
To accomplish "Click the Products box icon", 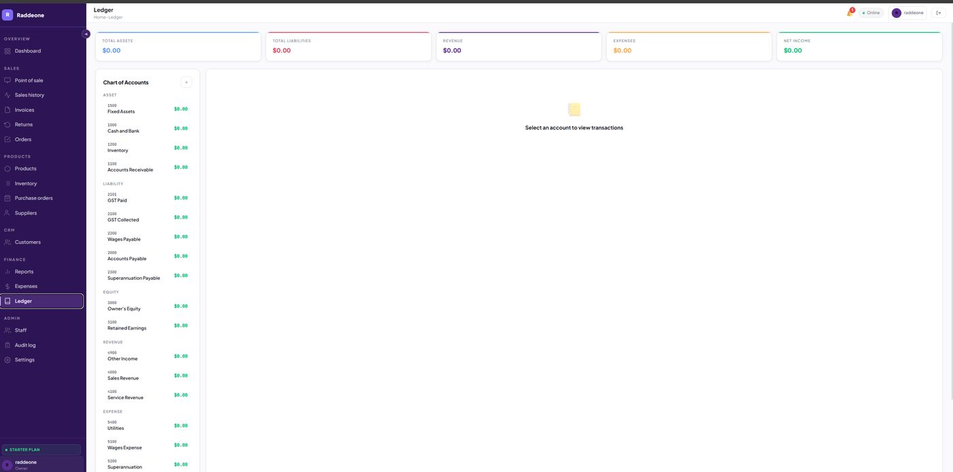I will 7,169.
